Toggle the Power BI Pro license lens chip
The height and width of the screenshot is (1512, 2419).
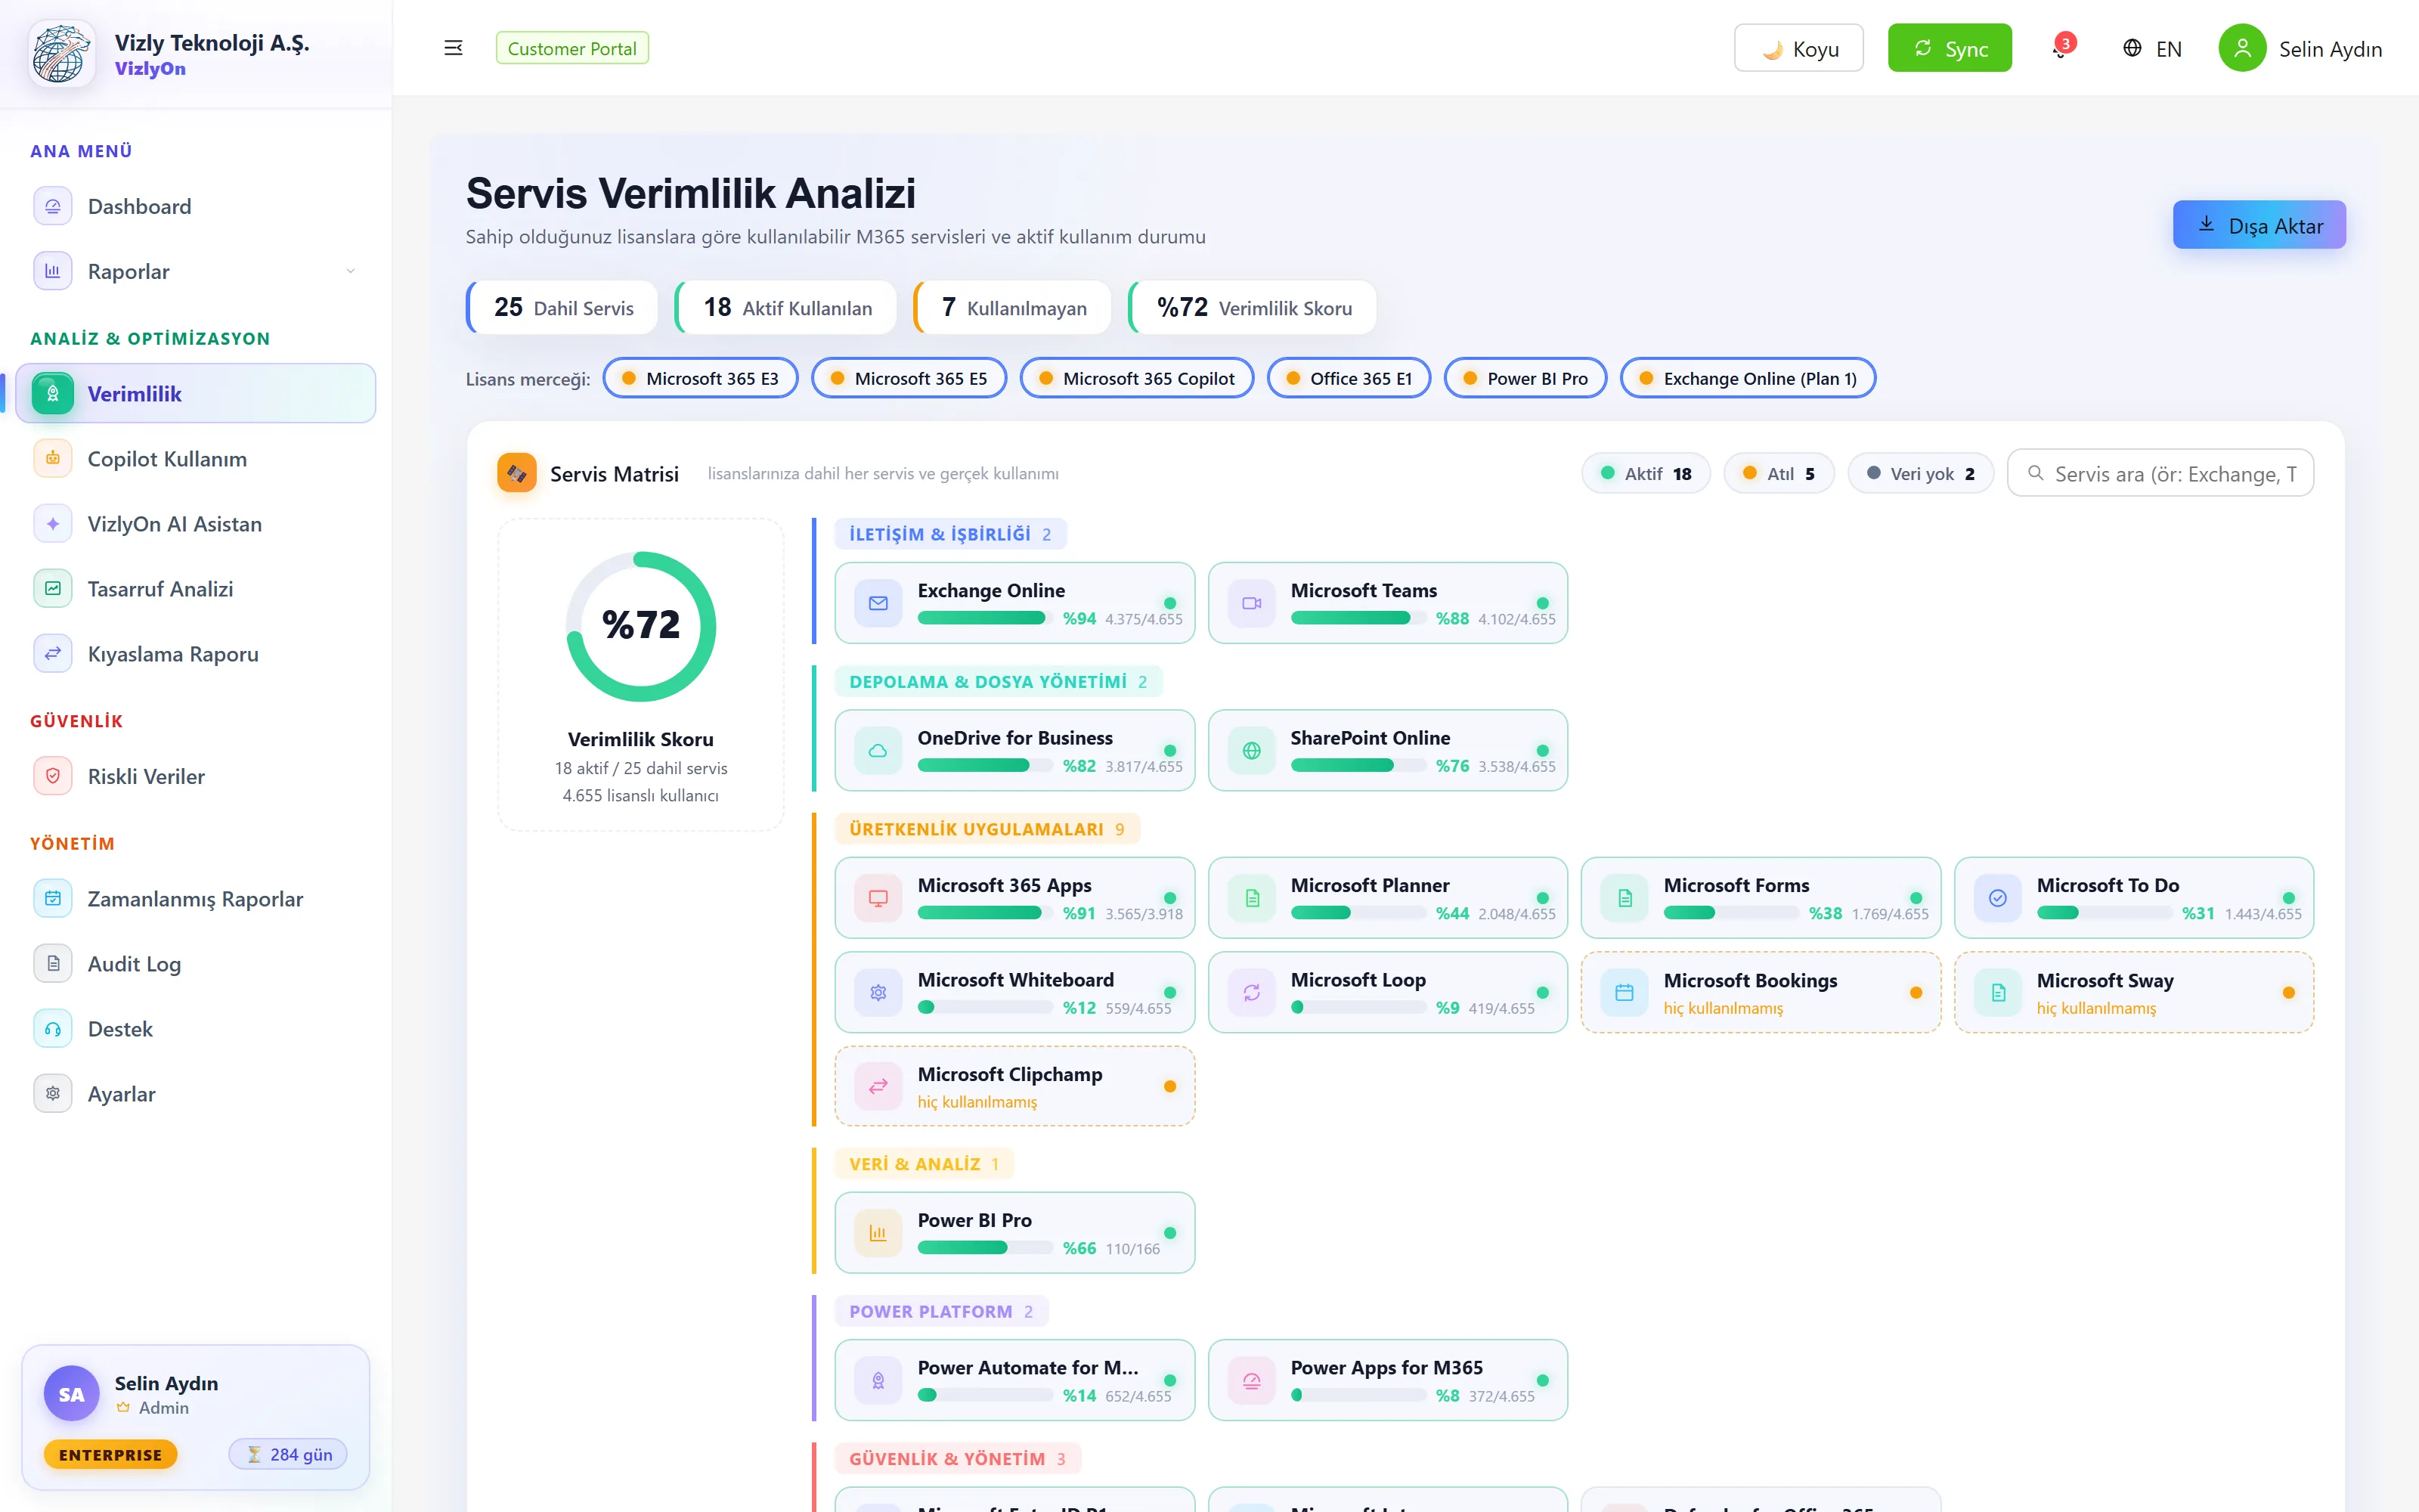pyautogui.click(x=1525, y=378)
